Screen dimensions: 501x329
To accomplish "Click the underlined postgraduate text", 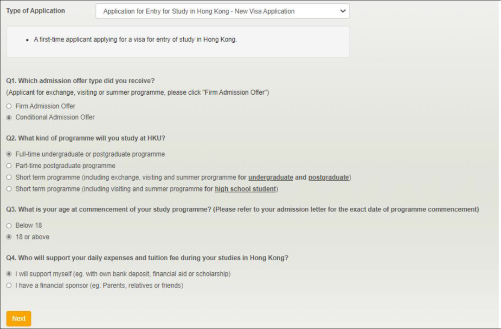I will (x=328, y=178).
